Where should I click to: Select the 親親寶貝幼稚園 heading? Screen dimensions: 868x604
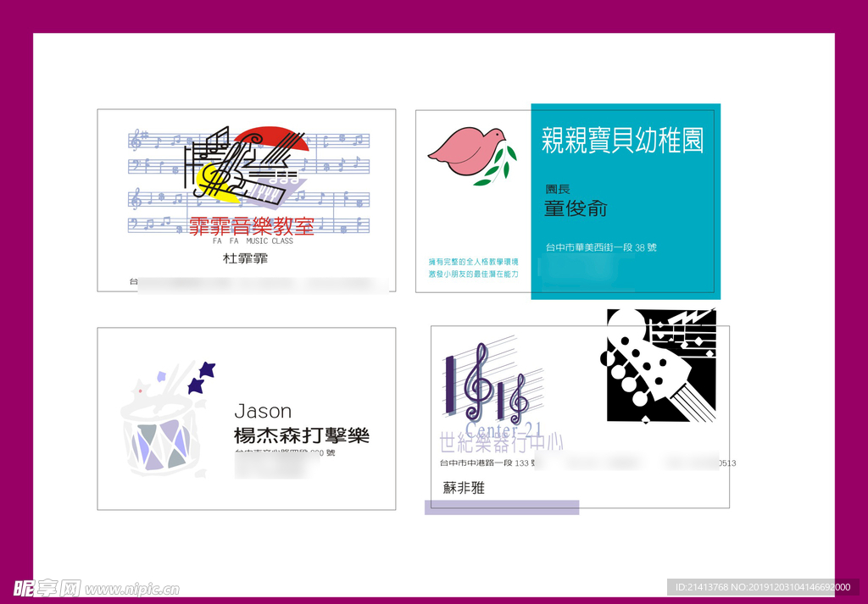[622, 141]
